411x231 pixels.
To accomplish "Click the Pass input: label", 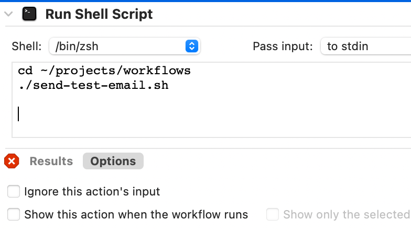I will [283, 46].
